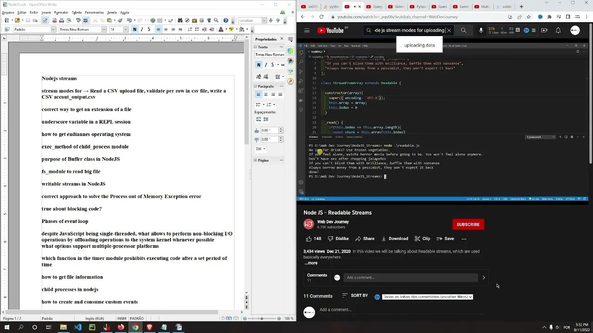Expand the Página section in sidebar
This screenshot has width=593, height=333.
click(x=255, y=160)
